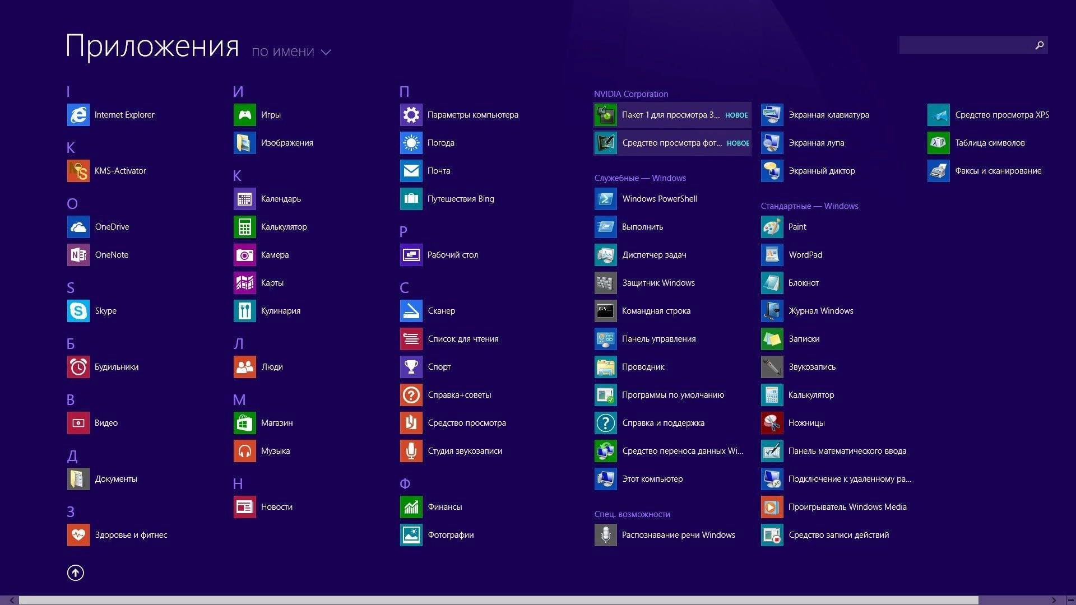
Task: Open Windows PowerShell icon
Action: tap(606, 199)
